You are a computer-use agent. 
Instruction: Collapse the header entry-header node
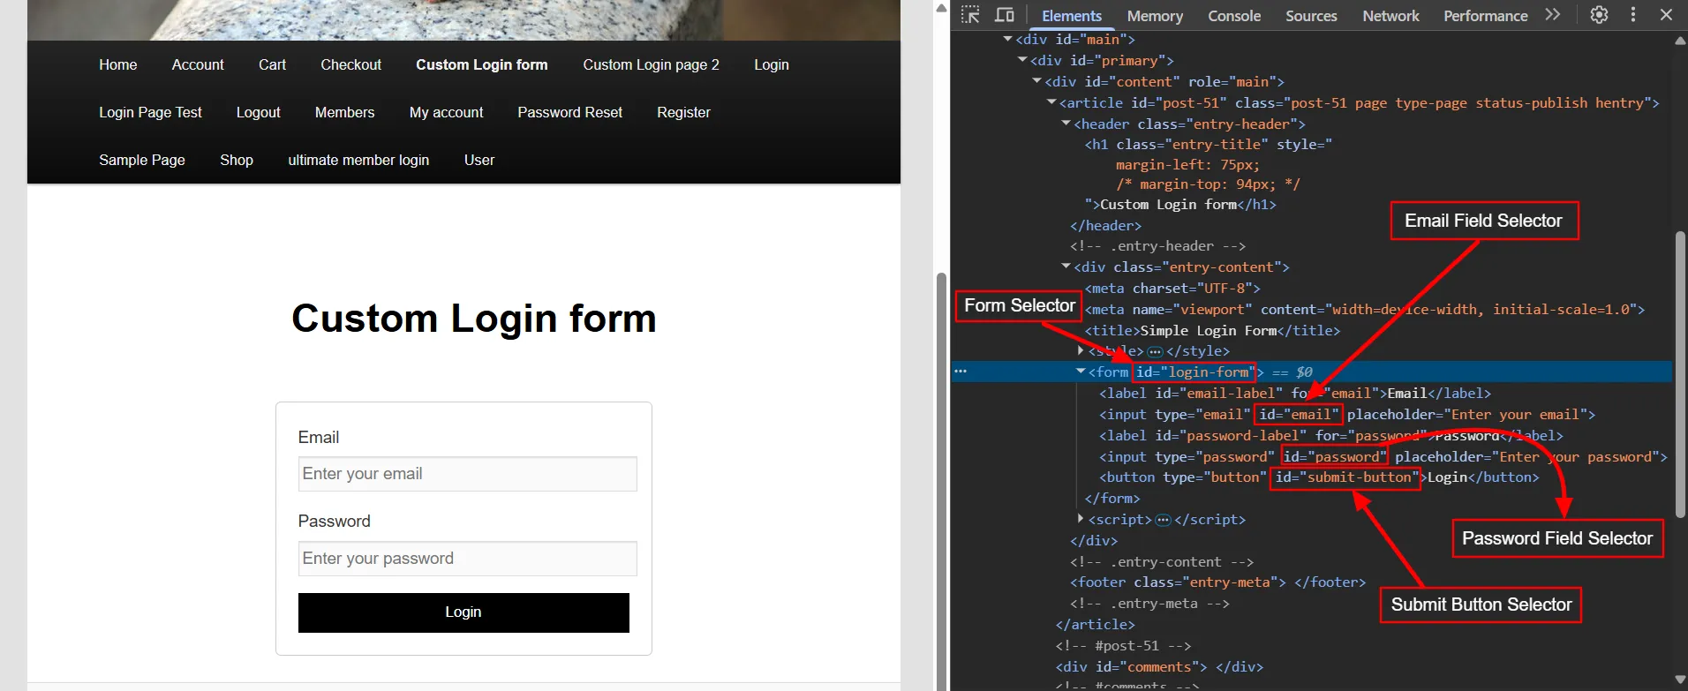pyautogui.click(x=1066, y=124)
